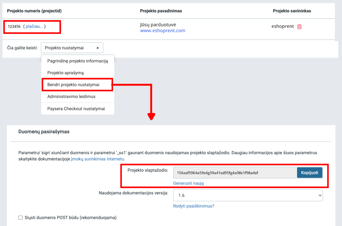Delete the eshoprent project with trash icon

click(300, 27)
